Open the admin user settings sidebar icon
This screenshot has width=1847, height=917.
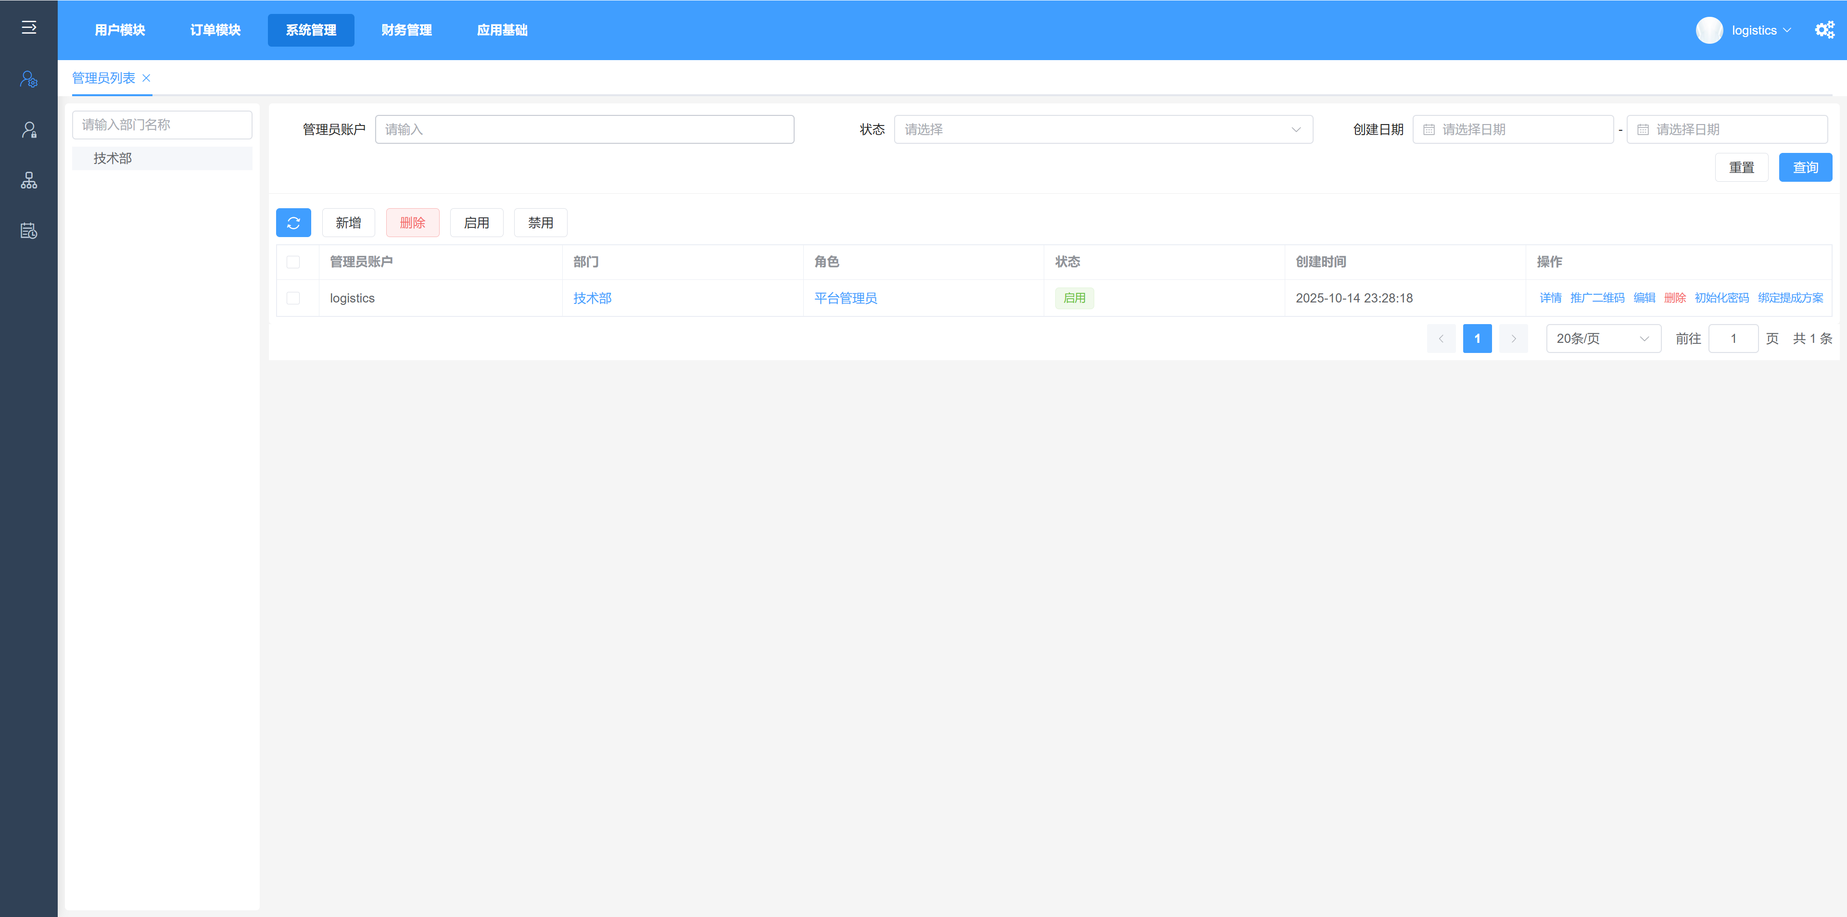pyautogui.click(x=29, y=79)
